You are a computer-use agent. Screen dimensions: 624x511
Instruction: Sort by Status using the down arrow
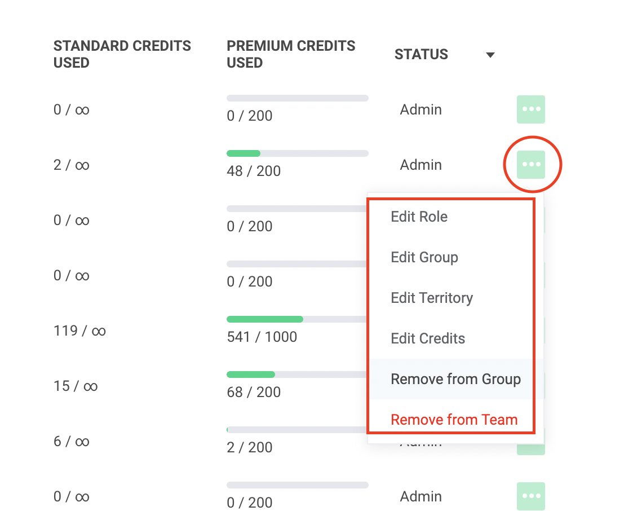[x=490, y=55]
